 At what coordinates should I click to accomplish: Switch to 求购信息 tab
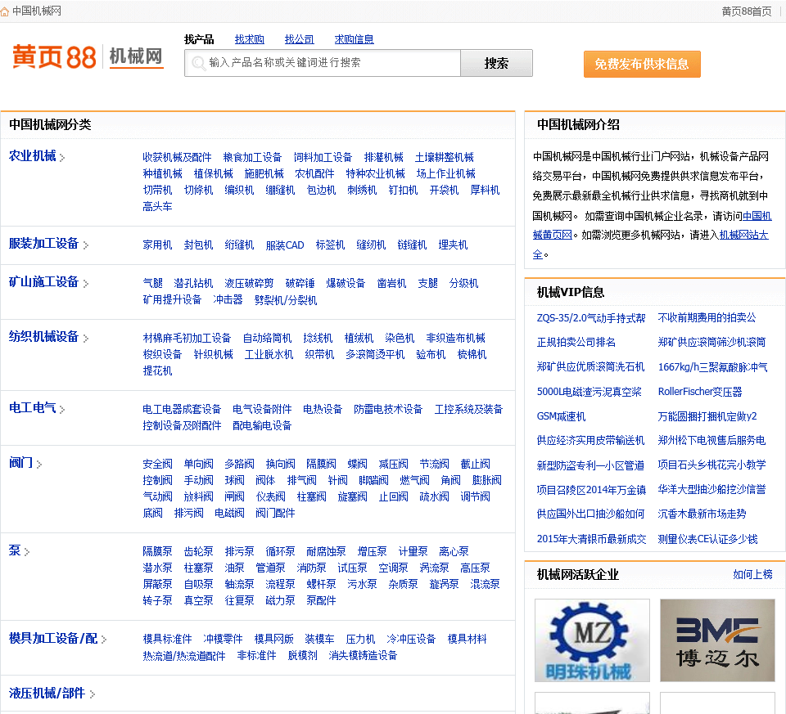click(x=354, y=39)
